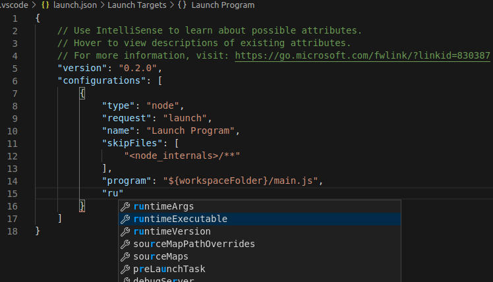
Task: Choose runtimeExecutable from the suggestions
Action: pos(260,219)
